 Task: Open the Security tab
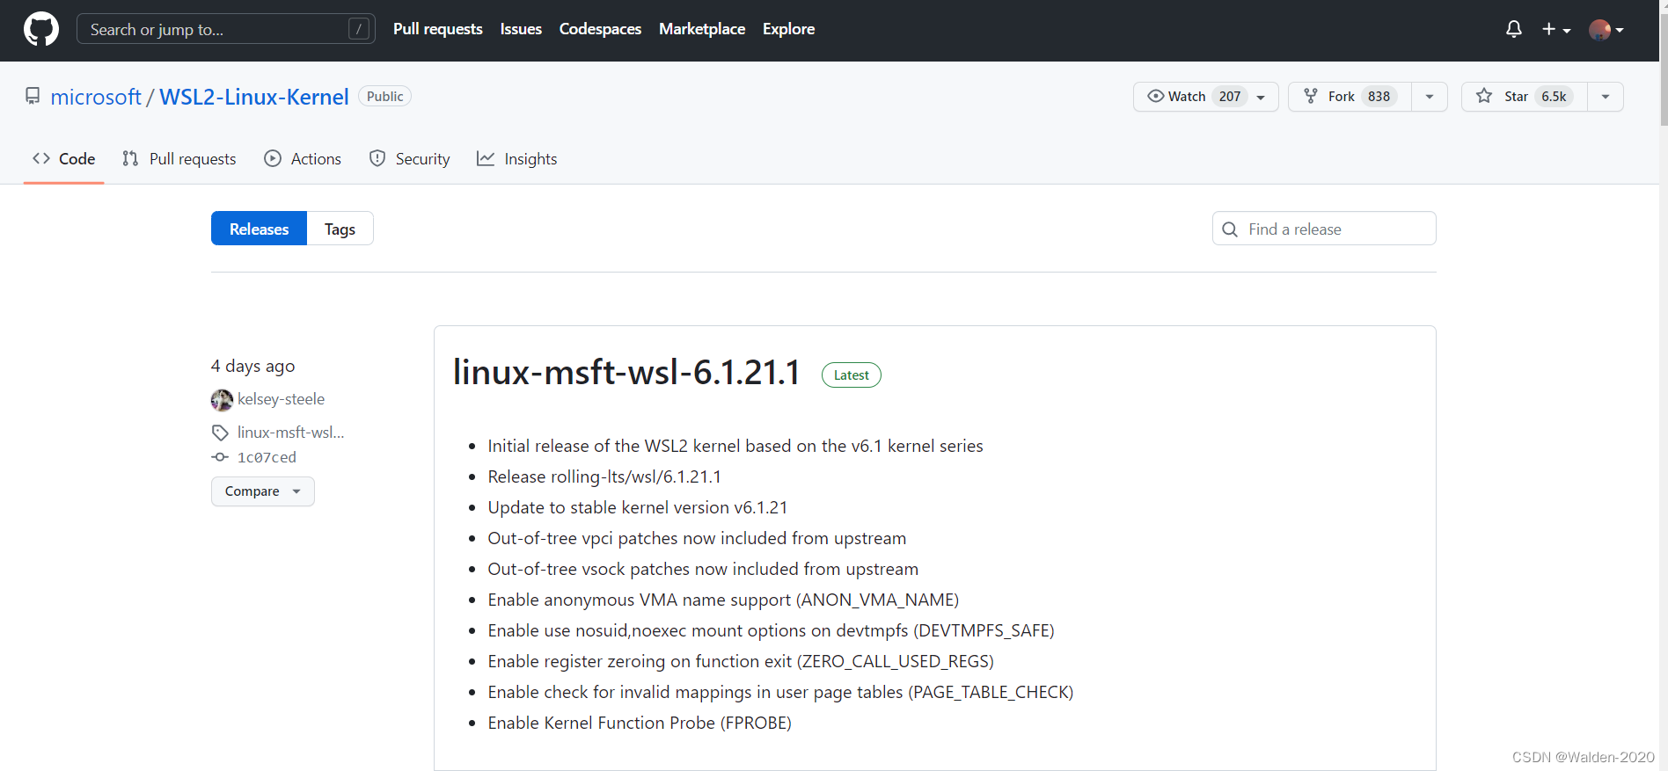(410, 159)
